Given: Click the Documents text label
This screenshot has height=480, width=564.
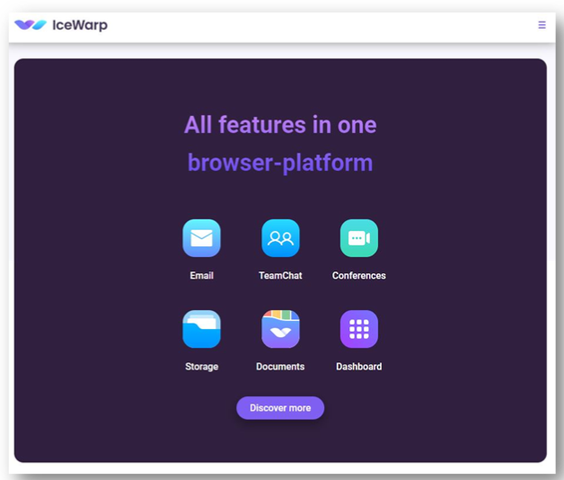Looking at the screenshot, I should click(280, 367).
